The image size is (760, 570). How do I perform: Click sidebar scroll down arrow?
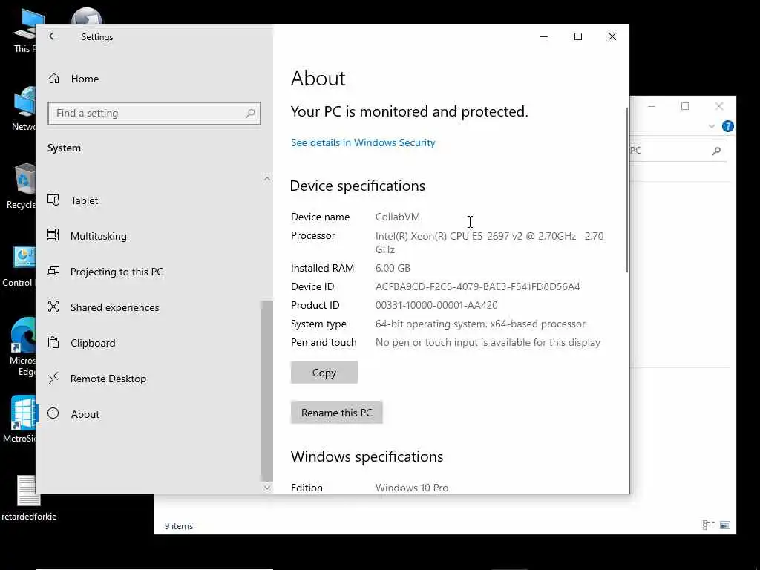(267, 487)
